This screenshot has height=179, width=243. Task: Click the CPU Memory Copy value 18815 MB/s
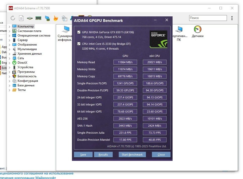click(x=155, y=76)
